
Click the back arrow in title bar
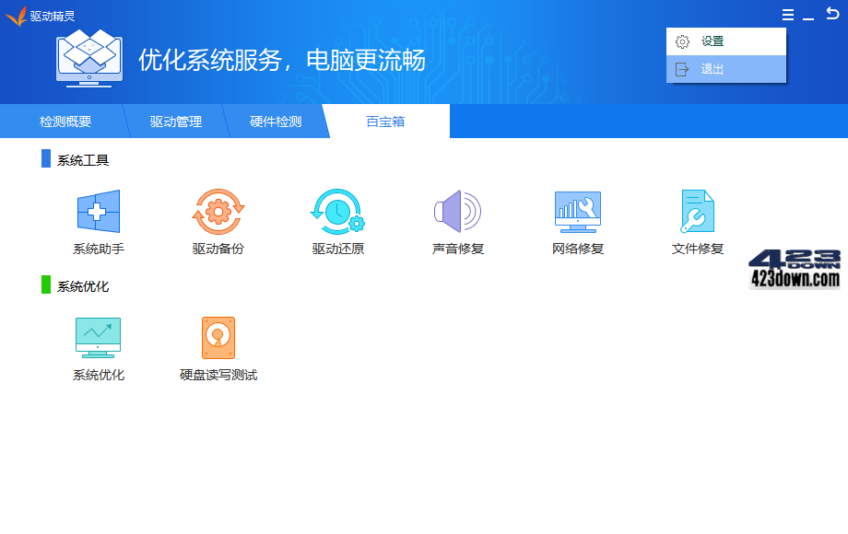(834, 14)
